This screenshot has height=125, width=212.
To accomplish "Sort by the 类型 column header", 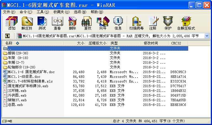I will point(124,43).
